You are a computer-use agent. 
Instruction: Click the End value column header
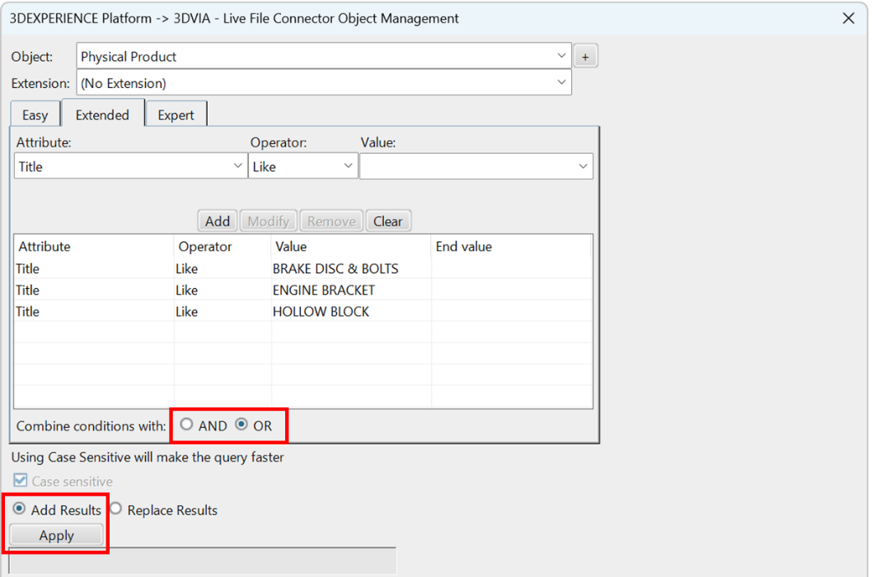click(511, 247)
